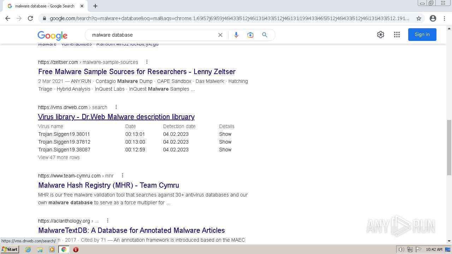The width and height of the screenshot is (452, 254).
Task: Switch to Chrome in taskbar
Action: (64, 249)
